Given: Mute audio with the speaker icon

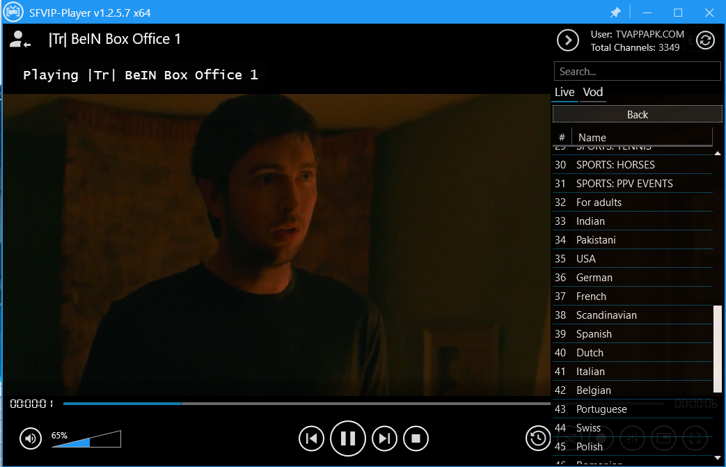Looking at the screenshot, I should point(30,438).
